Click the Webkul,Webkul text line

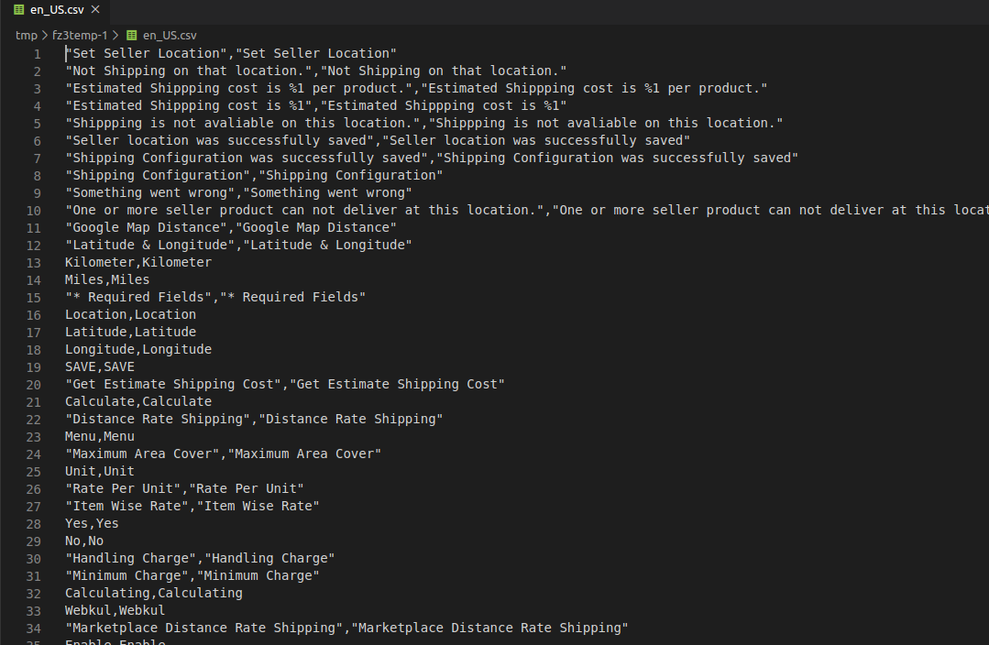pyautogui.click(x=115, y=610)
